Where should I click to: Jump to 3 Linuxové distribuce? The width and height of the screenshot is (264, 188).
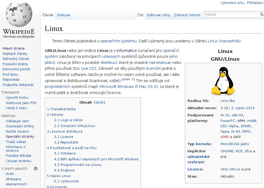pyautogui.click(x=65, y=131)
